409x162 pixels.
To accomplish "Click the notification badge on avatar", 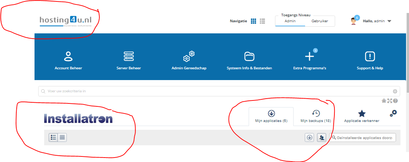I will click(x=357, y=18).
